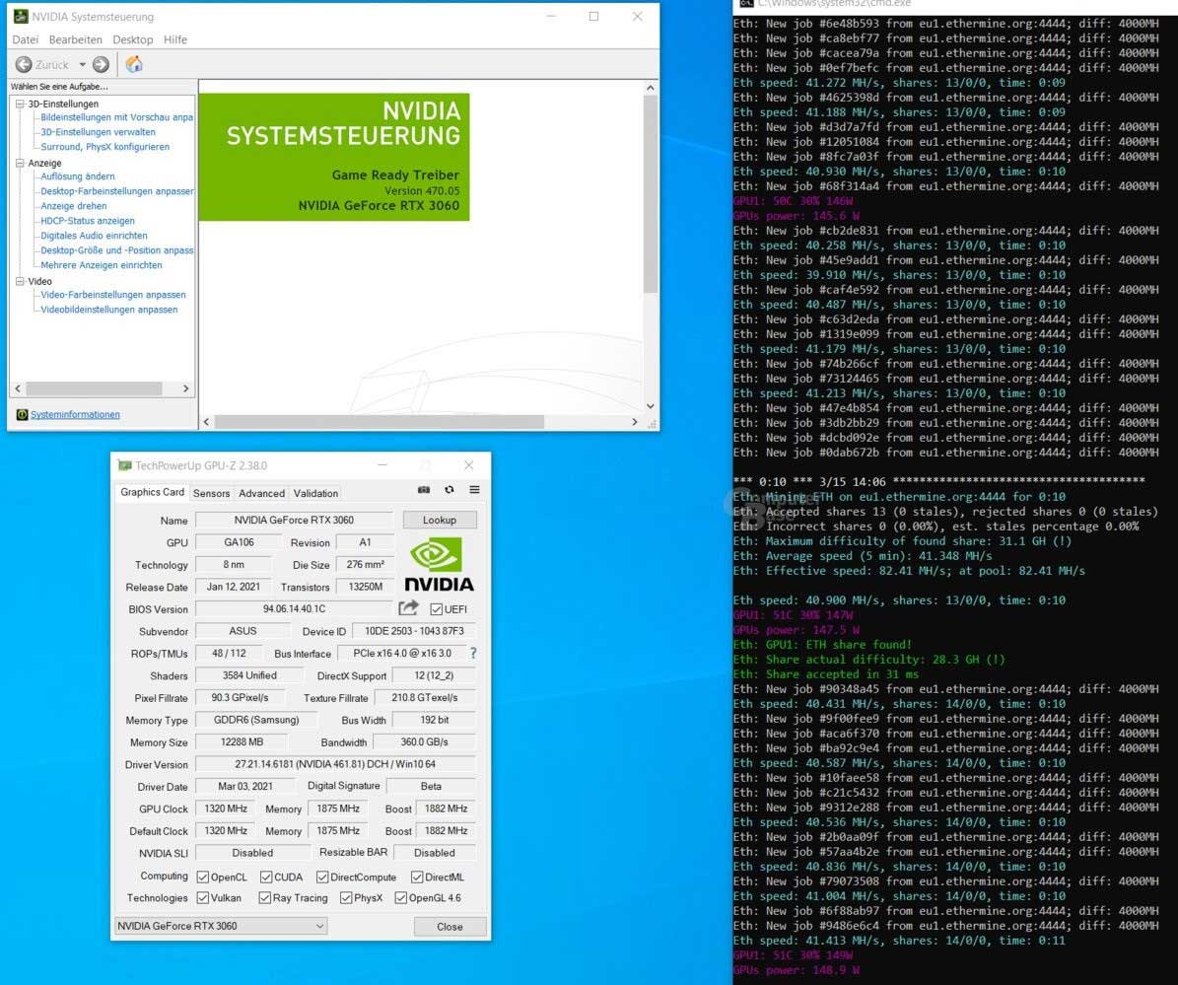Collapse the Anzeige tree node
The image size is (1178, 985).
click(x=21, y=163)
